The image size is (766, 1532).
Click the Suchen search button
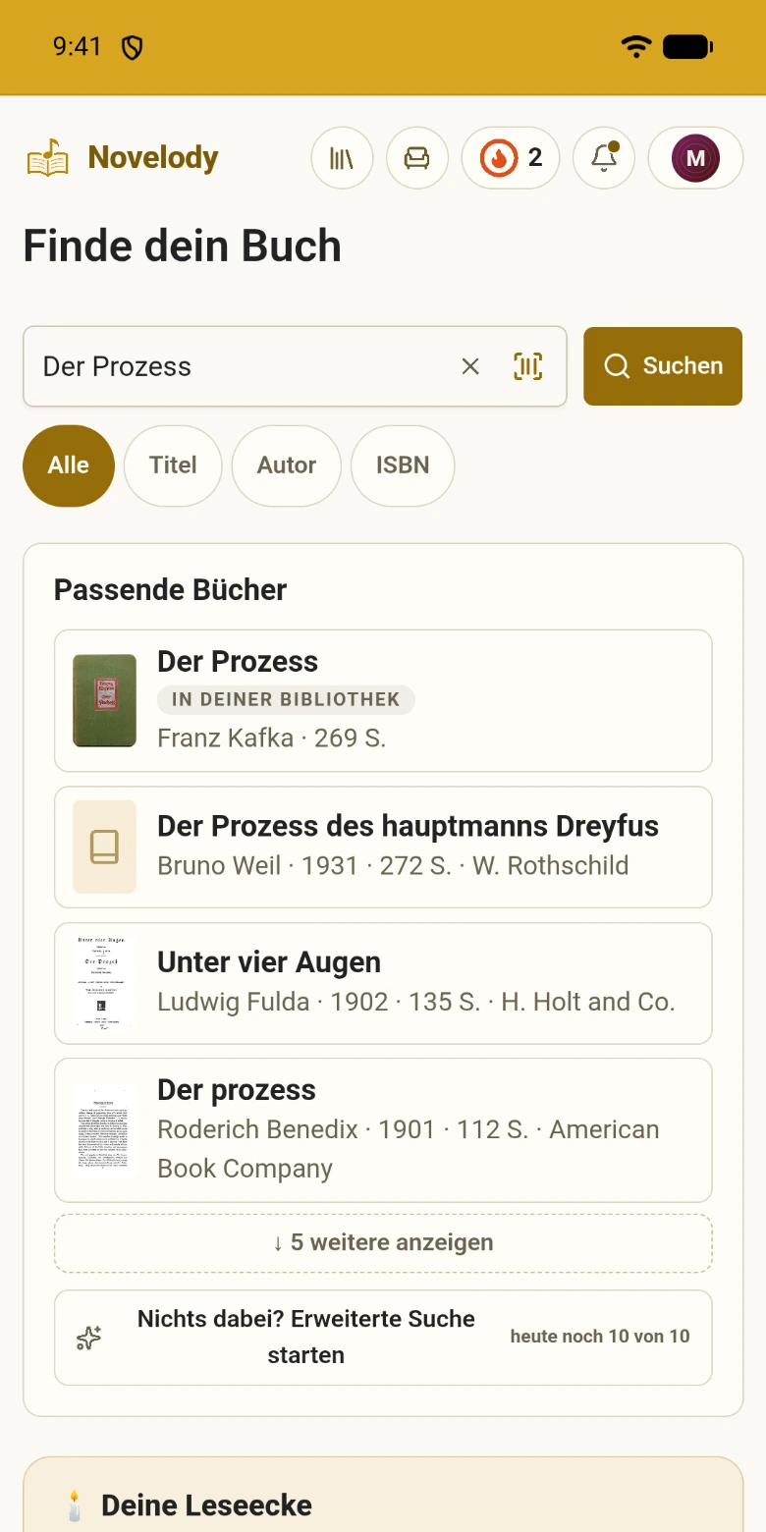[x=663, y=366]
